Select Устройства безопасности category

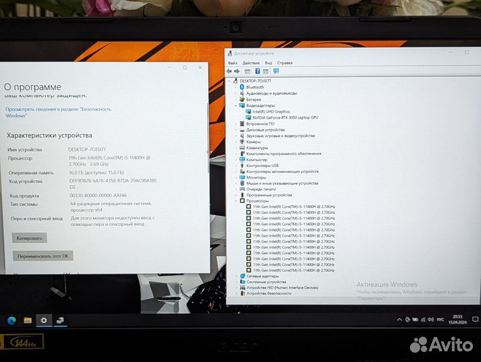269,294
